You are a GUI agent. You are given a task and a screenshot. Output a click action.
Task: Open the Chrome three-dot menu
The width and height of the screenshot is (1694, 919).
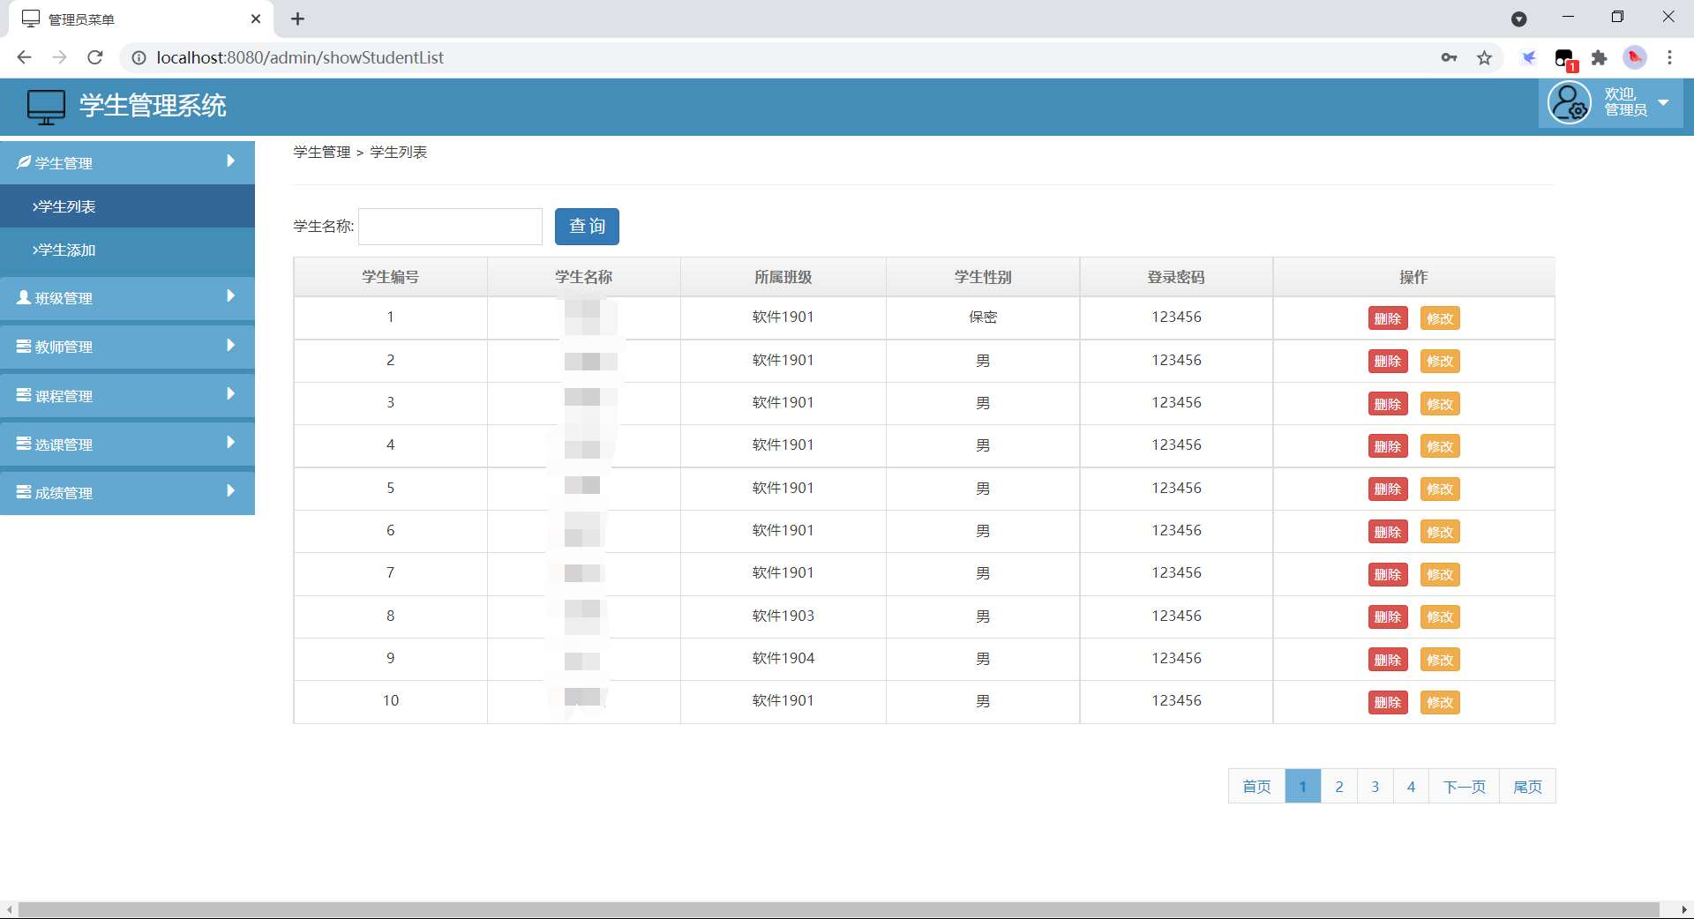click(x=1669, y=57)
